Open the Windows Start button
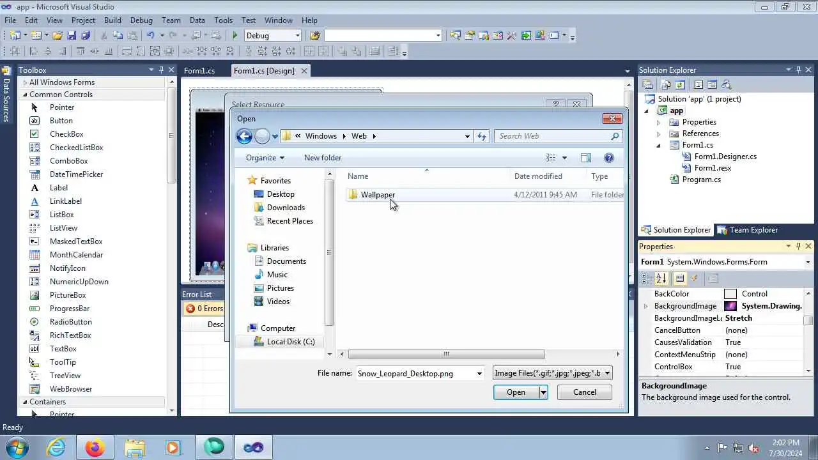Image resolution: width=818 pixels, height=460 pixels. point(16,447)
